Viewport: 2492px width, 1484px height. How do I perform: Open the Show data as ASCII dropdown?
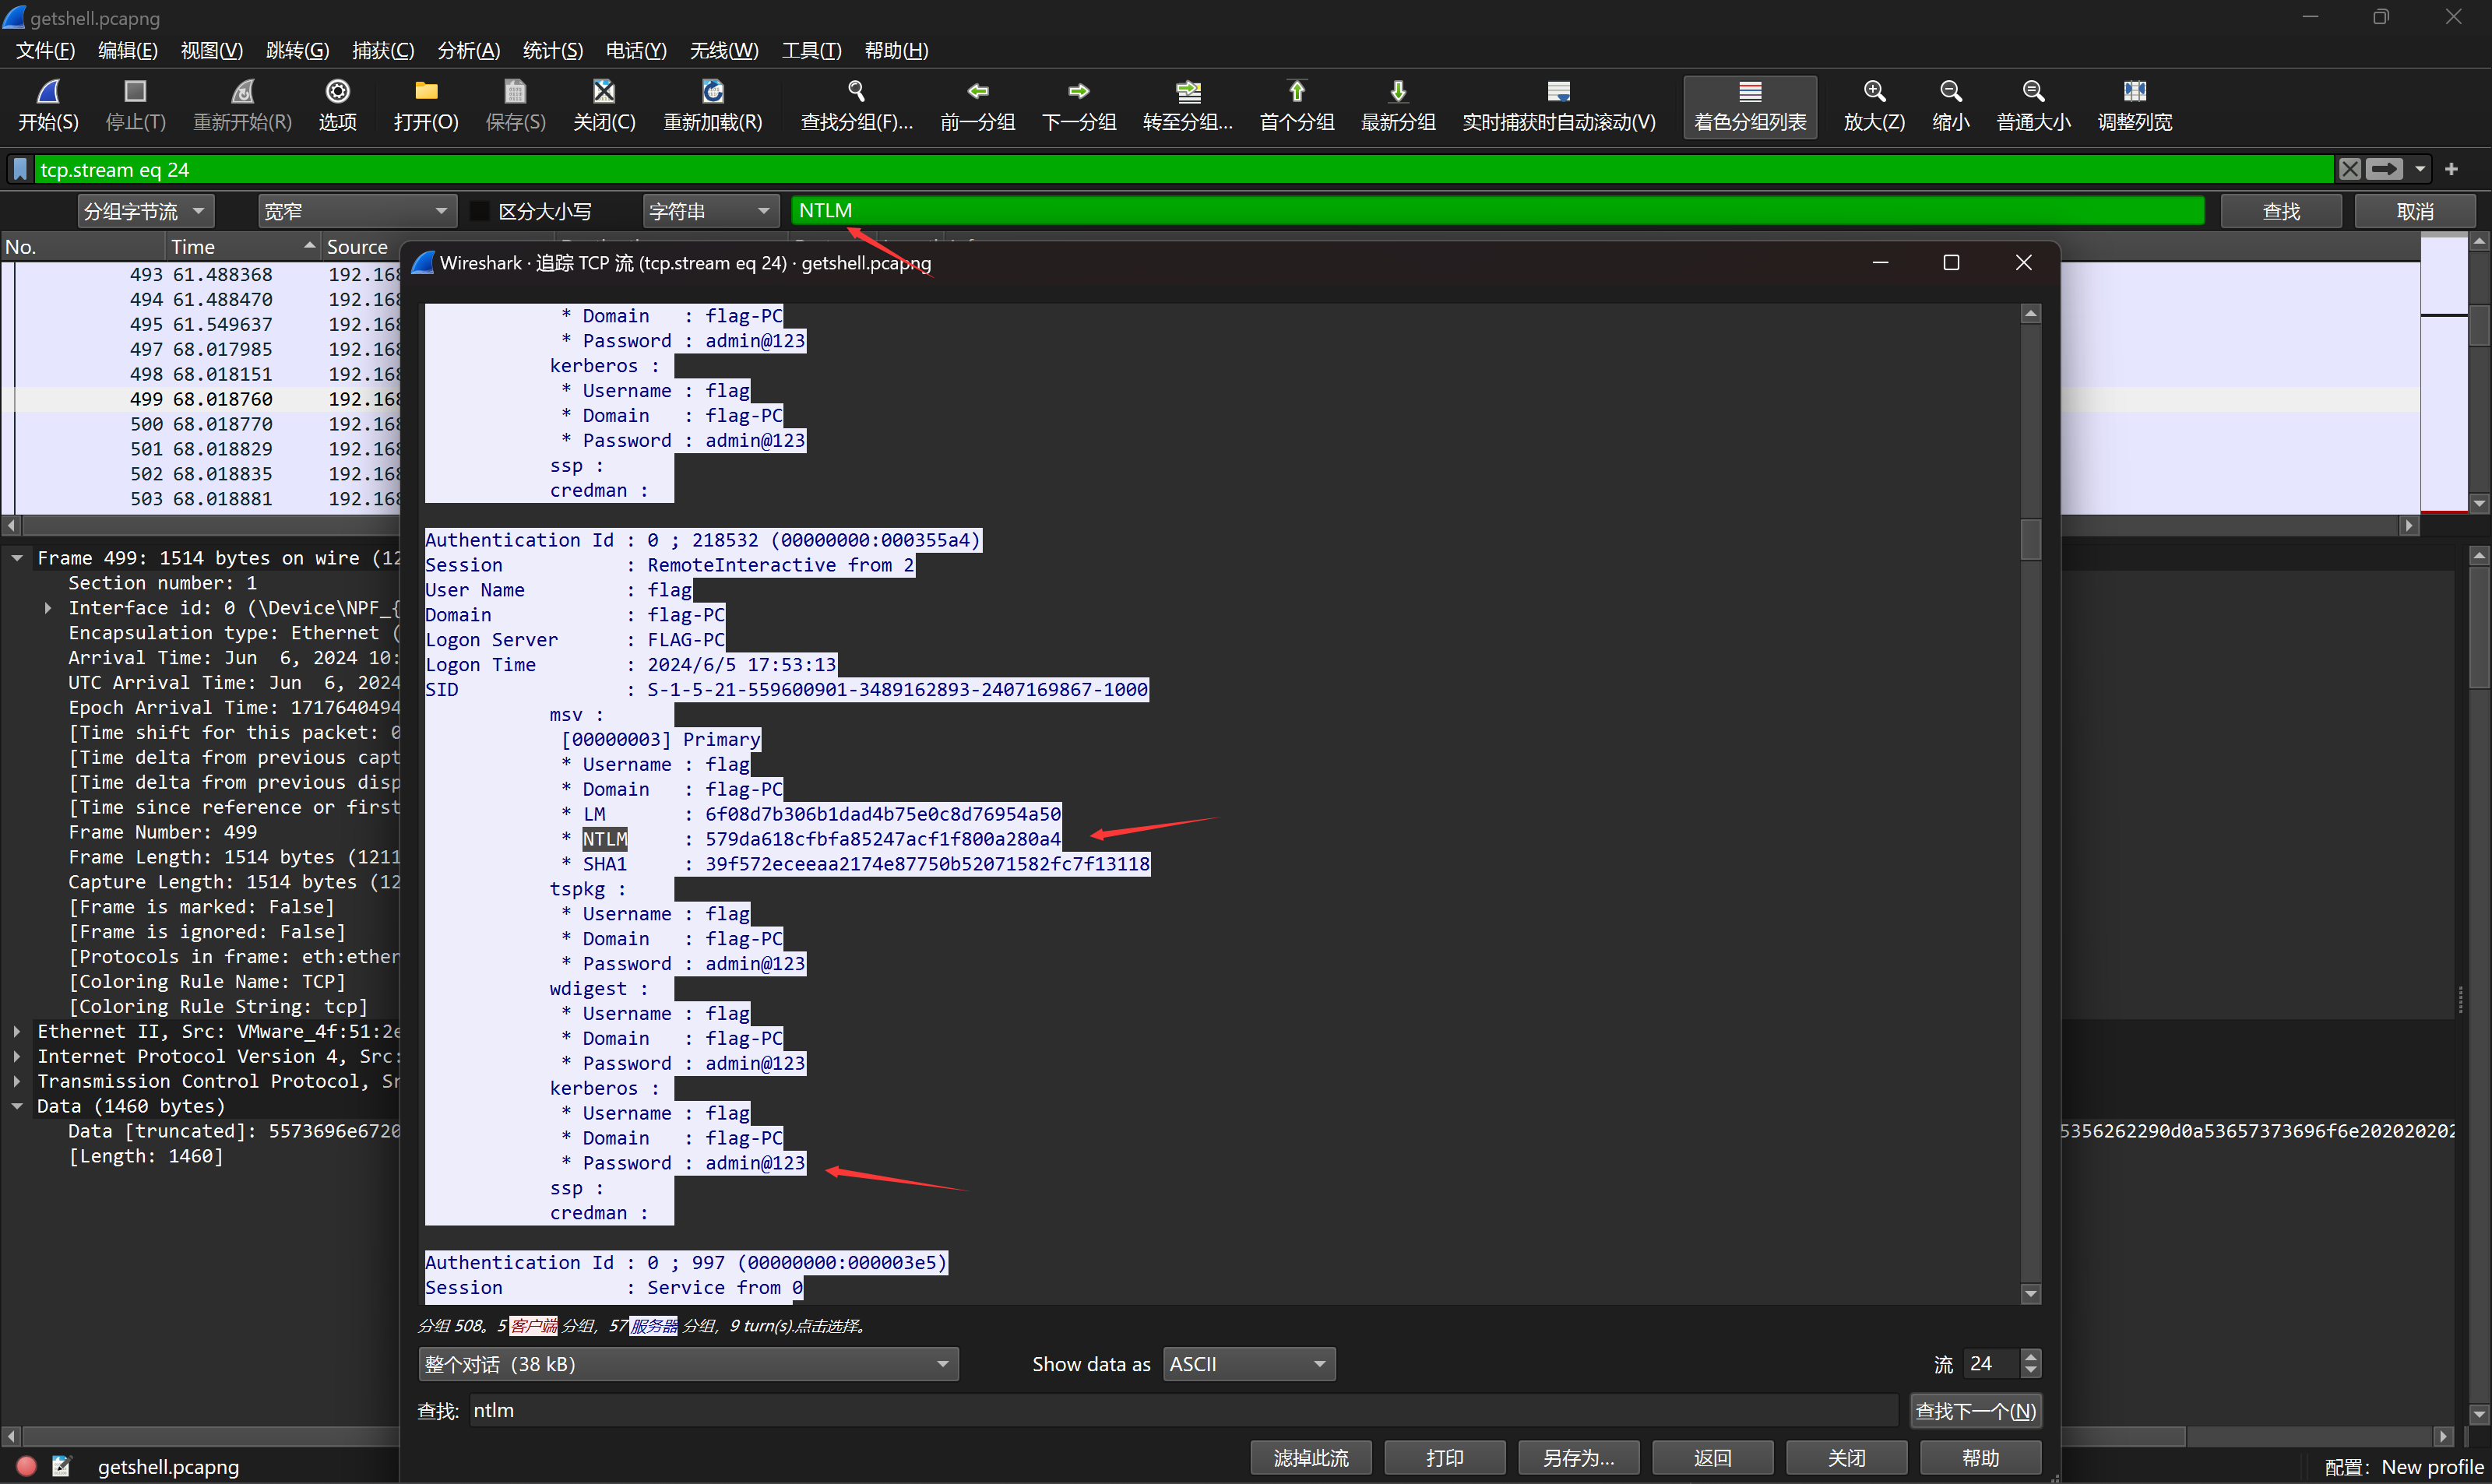[1248, 1364]
